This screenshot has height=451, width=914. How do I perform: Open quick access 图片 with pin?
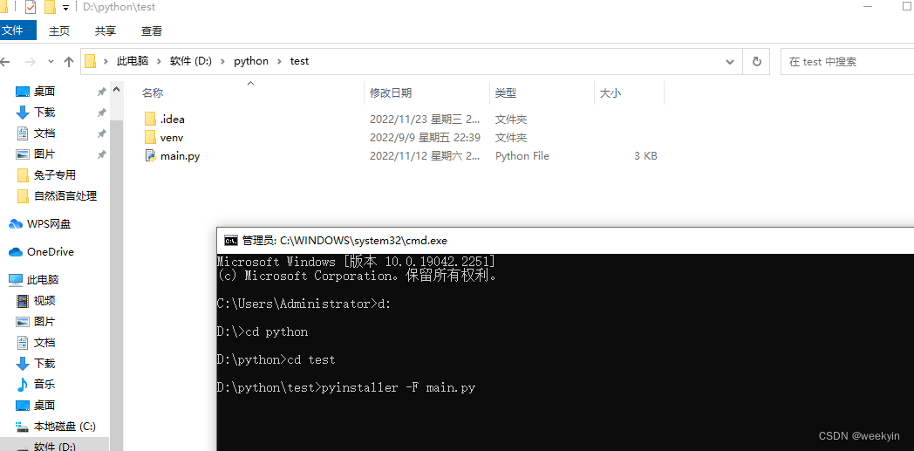click(44, 154)
